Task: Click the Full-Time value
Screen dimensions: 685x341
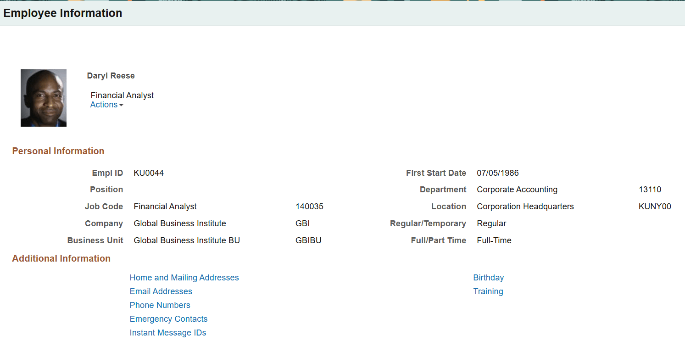Action: (494, 240)
